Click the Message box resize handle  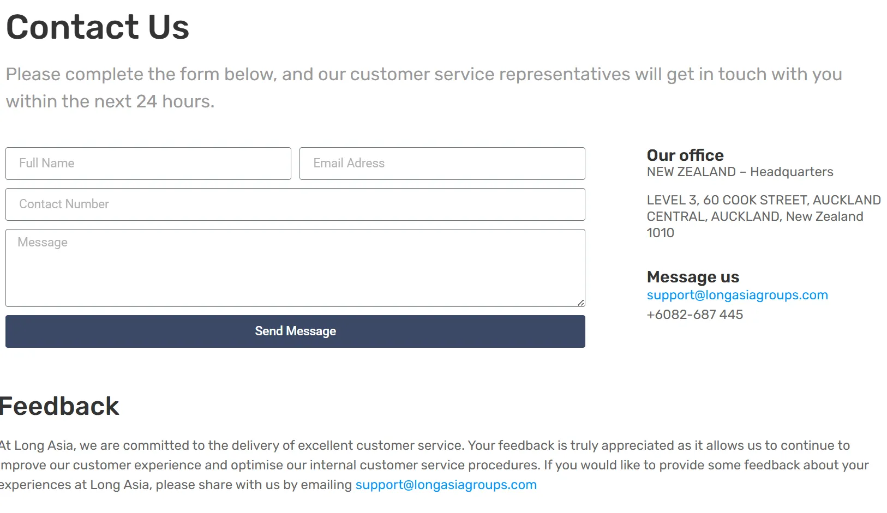(581, 303)
